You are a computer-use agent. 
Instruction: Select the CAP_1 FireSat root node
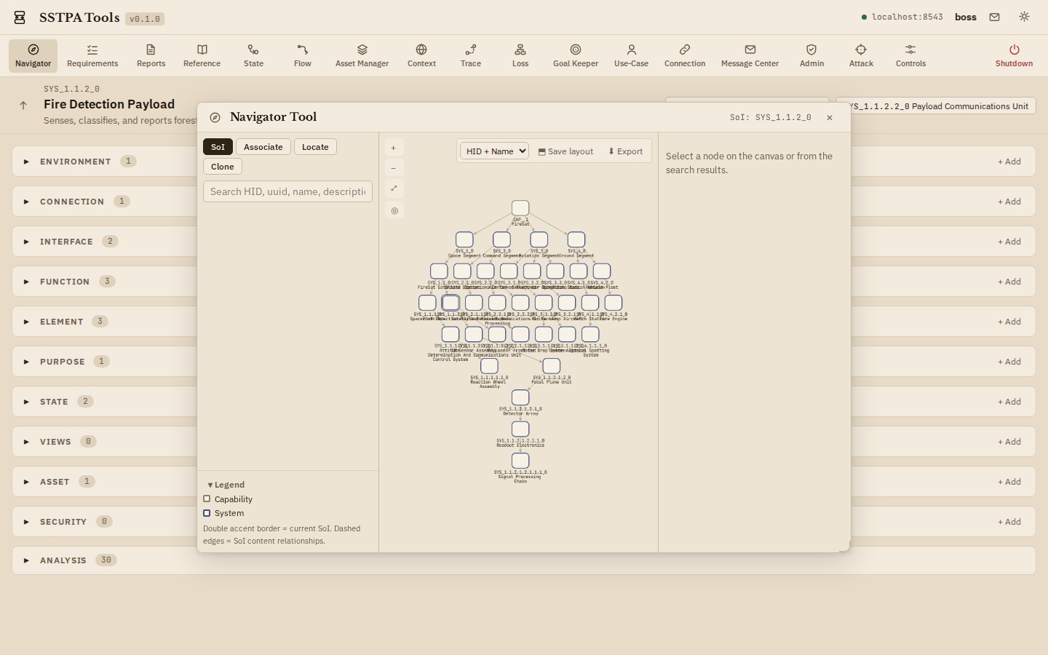520,208
